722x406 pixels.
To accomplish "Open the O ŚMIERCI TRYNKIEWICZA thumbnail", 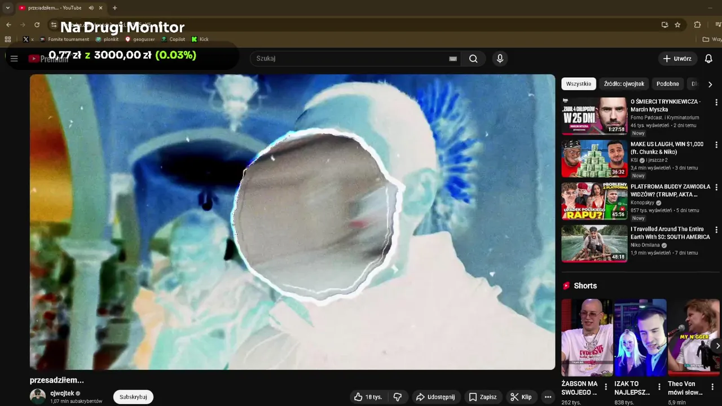I will pyautogui.click(x=594, y=116).
